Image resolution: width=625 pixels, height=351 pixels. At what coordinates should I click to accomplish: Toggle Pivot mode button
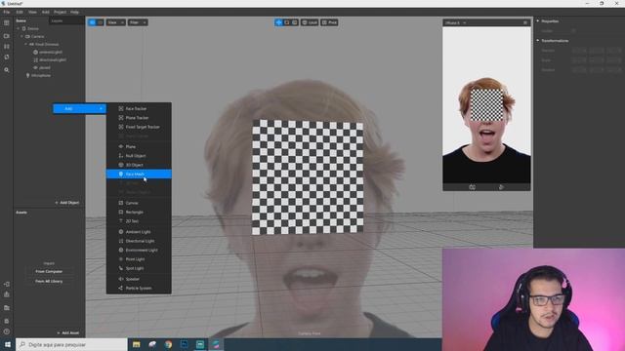click(330, 22)
